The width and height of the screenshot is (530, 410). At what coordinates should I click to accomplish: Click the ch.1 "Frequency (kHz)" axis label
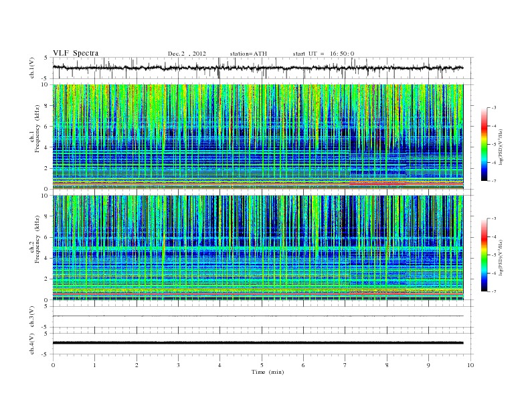[37, 129]
